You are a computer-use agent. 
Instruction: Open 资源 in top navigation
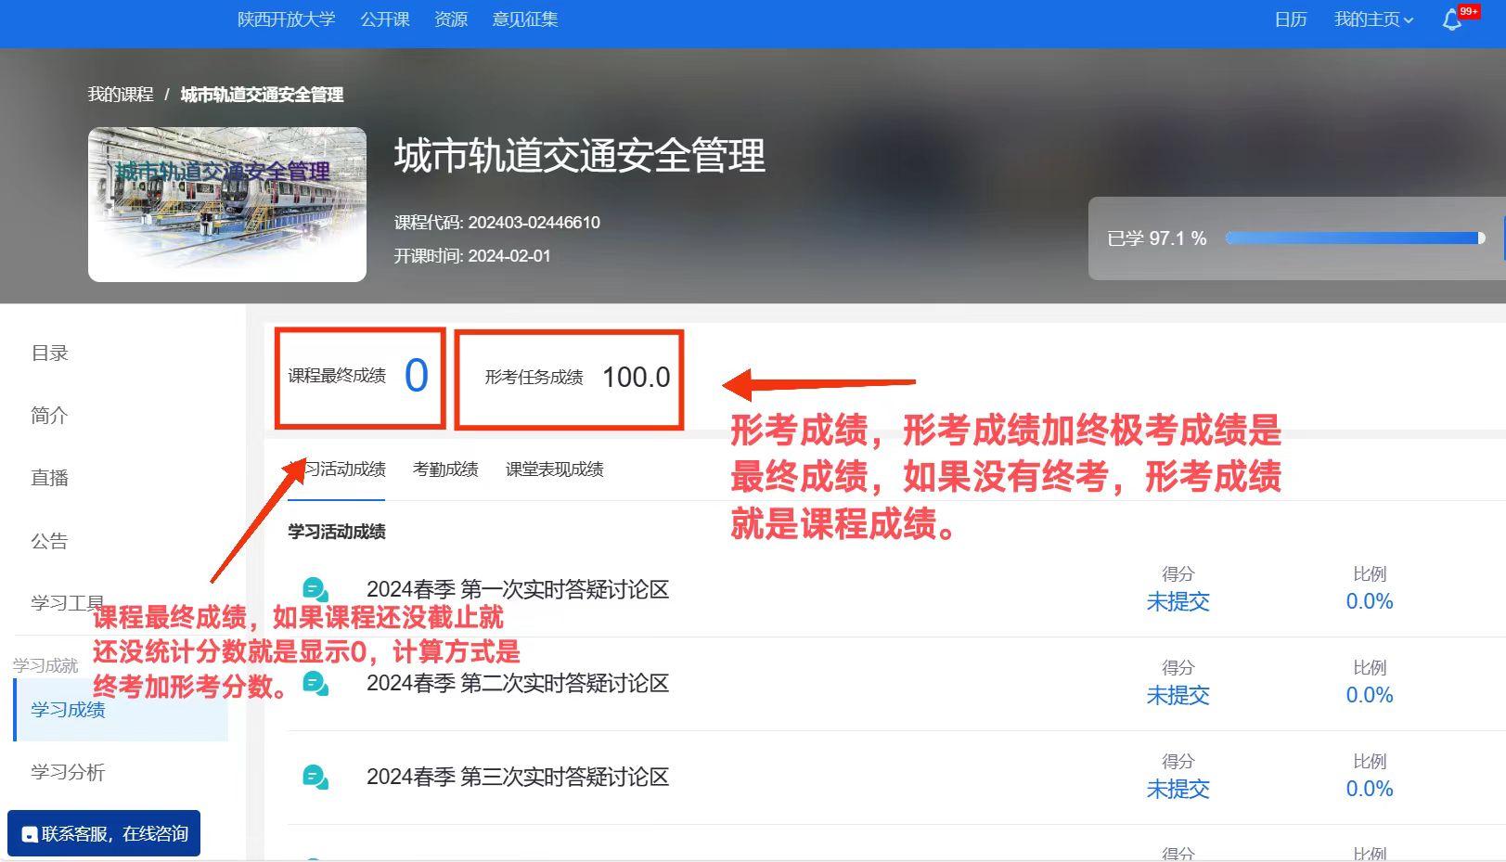tap(451, 19)
